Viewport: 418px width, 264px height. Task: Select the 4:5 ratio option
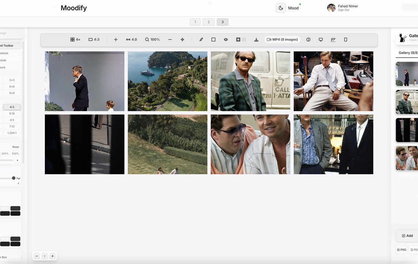[x=12, y=120]
